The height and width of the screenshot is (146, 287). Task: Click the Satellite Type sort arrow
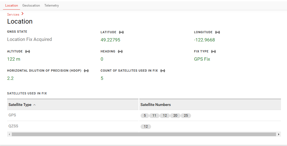point(34,105)
